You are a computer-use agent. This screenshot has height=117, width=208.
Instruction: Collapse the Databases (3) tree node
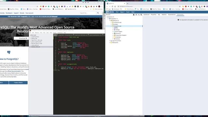[110, 21]
